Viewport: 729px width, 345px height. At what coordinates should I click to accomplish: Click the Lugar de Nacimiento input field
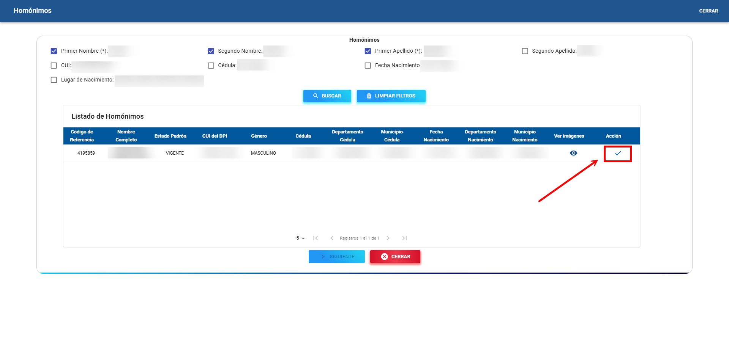click(159, 81)
